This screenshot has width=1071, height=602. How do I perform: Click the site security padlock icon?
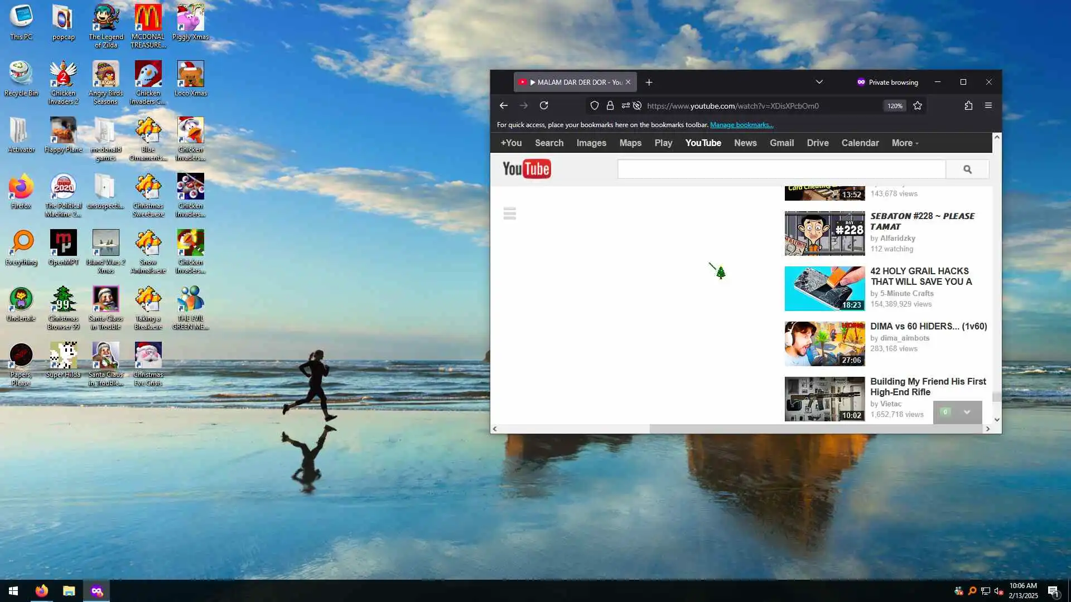click(x=610, y=105)
